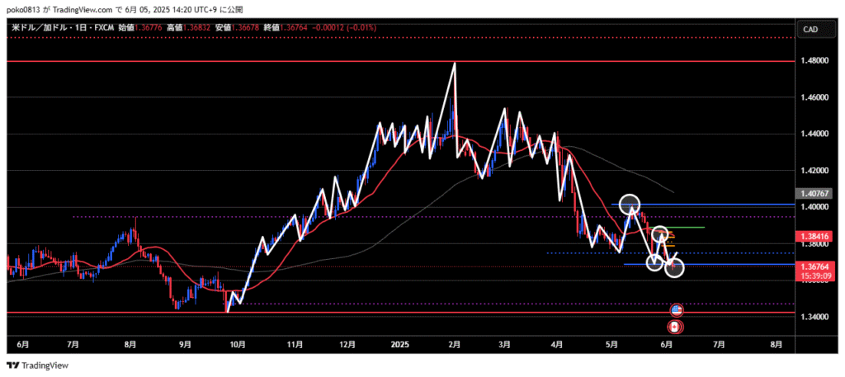Click the large white circle near 1.40000

point(630,204)
